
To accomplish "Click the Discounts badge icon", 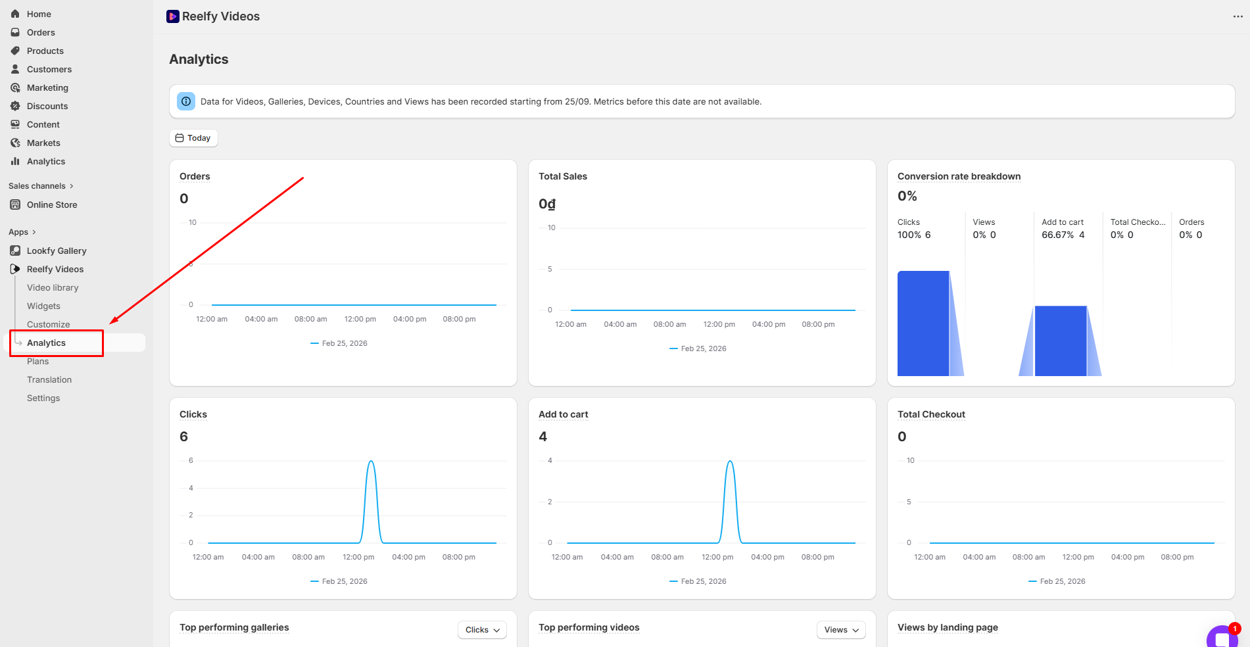I will click(x=15, y=106).
